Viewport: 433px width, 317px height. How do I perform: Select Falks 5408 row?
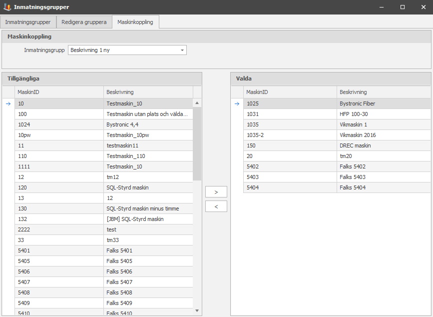[x=104, y=292]
